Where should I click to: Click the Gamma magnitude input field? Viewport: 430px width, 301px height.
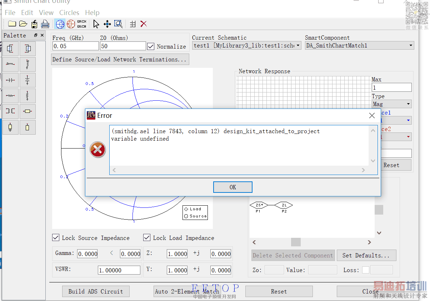[x=88, y=254]
